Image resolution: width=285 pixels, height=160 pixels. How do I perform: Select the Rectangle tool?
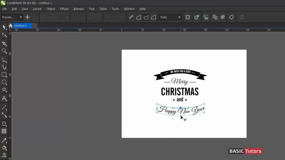[4, 75]
